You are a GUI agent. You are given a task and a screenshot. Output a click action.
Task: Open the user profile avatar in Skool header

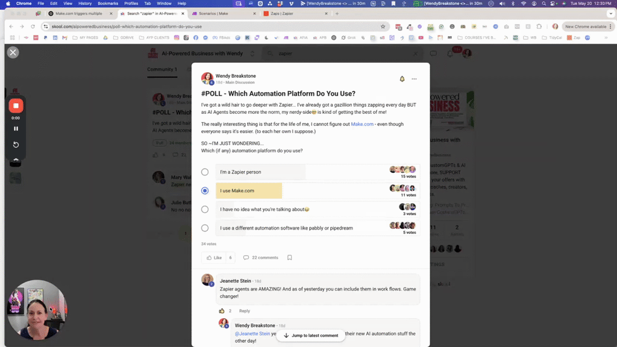(x=467, y=54)
